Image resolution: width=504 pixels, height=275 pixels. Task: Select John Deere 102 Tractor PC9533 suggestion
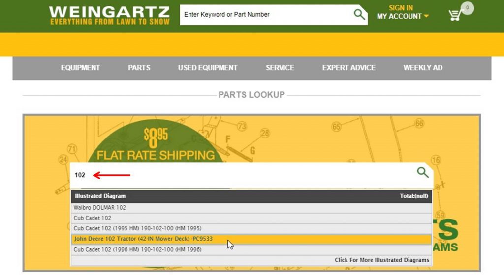pos(252,239)
